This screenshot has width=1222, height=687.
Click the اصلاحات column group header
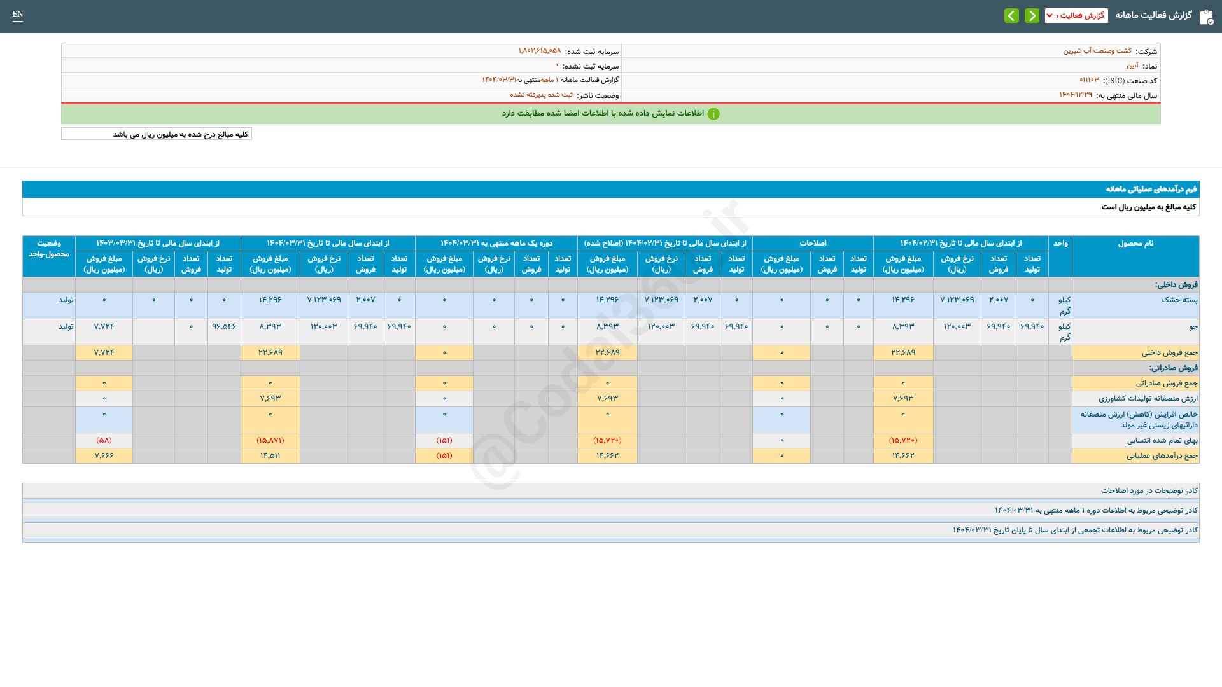coord(813,244)
